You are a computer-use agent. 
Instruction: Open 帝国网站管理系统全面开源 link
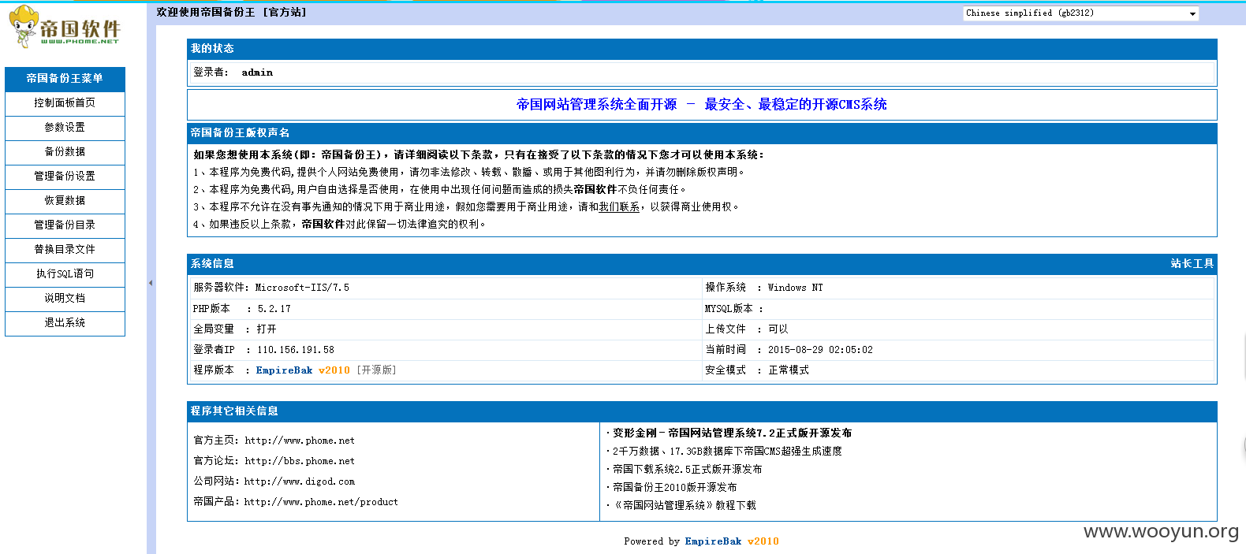pyautogui.click(x=596, y=105)
